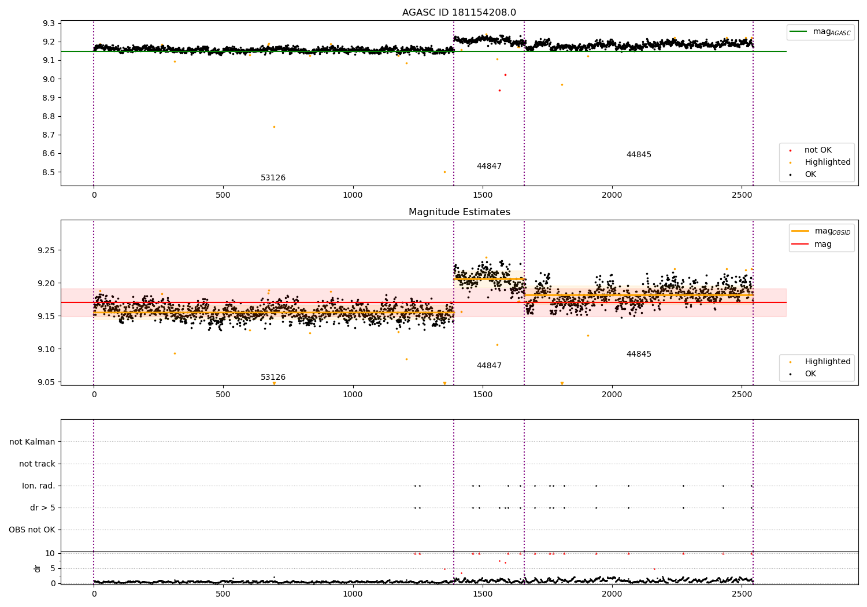Click the 9.3 tick label on top y-axis
This screenshot has width=867, height=607.
[50, 24]
